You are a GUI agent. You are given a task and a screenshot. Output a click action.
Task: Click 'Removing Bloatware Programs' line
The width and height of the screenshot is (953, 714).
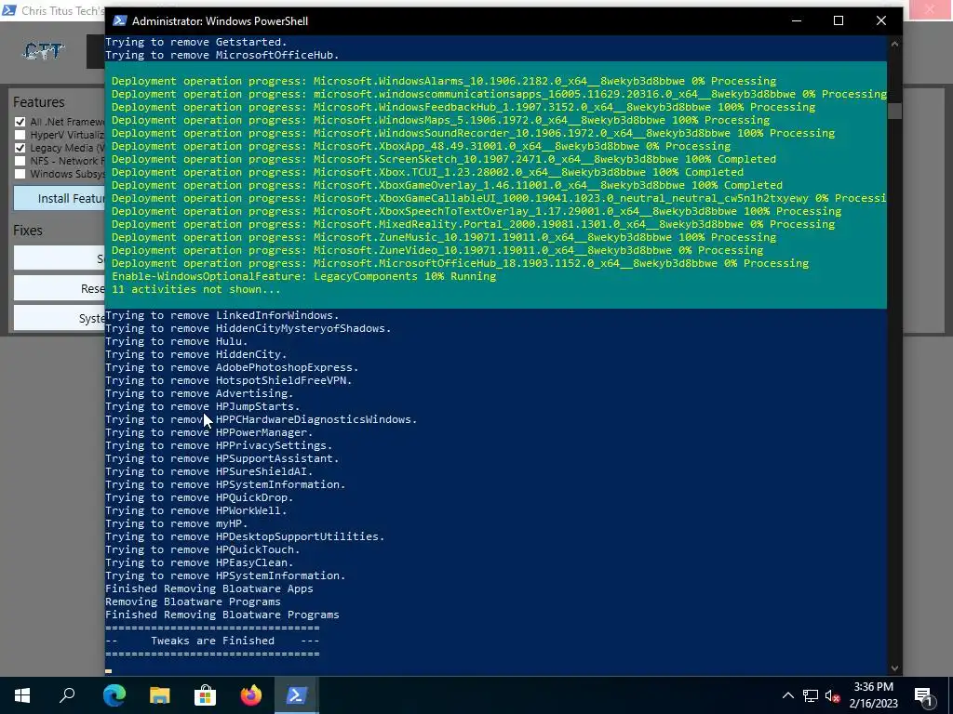[x=193, y=602]
